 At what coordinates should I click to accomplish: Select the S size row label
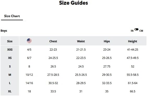10,66
